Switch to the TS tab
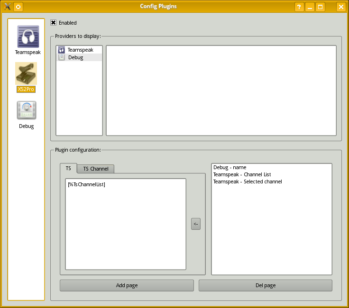Image resolution: width=349 pixels, height=308 pixels. pyautogui.click(x=68, y=168)
